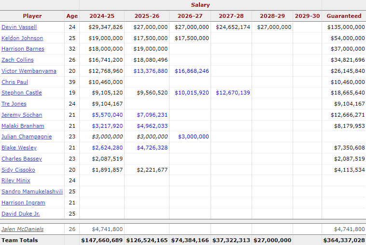Viewport: 366px width, 245px height.
Task: Click Malaki Branham's $4,962,033 option
Action: 152,126
